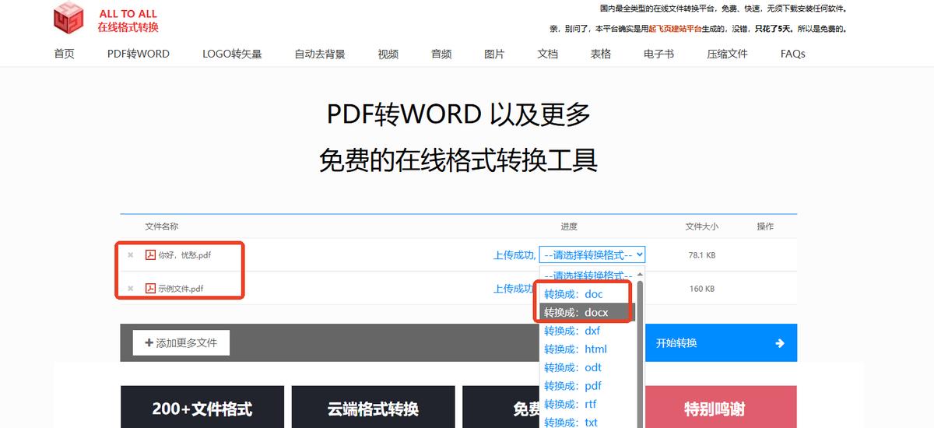Click the ALL TO ALL red cube logo
Screen dimensions: 934x428
pos(68,19)
